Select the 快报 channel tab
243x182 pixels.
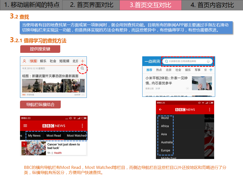pyautogui.click(x=33, y=61)
